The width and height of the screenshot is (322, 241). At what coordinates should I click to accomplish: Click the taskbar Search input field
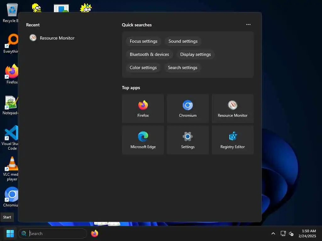click(x=53, y=233)
